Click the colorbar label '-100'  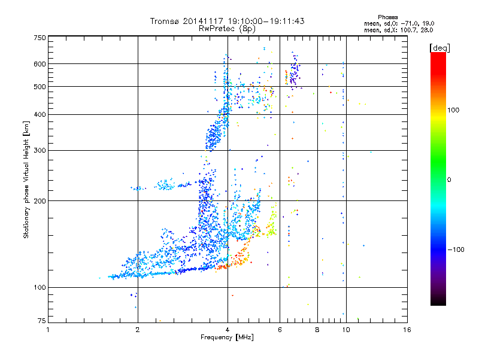tap(456, 250)
